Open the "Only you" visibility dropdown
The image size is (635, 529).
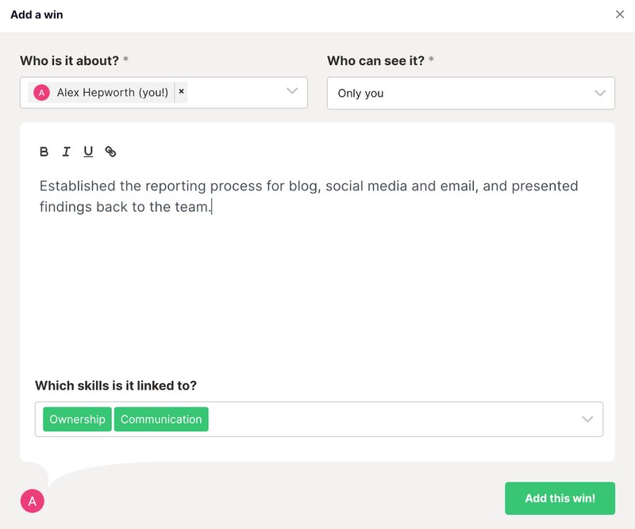tap(460, 93)
